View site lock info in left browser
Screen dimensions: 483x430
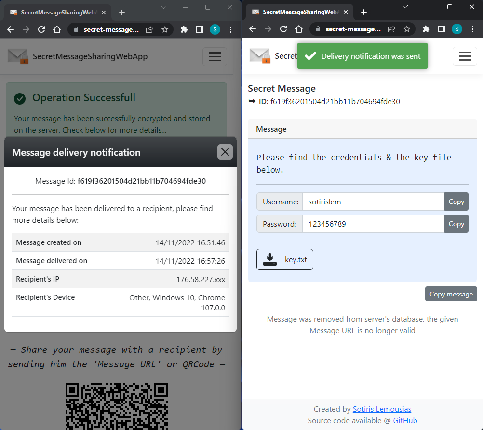(x=76, y=29)
